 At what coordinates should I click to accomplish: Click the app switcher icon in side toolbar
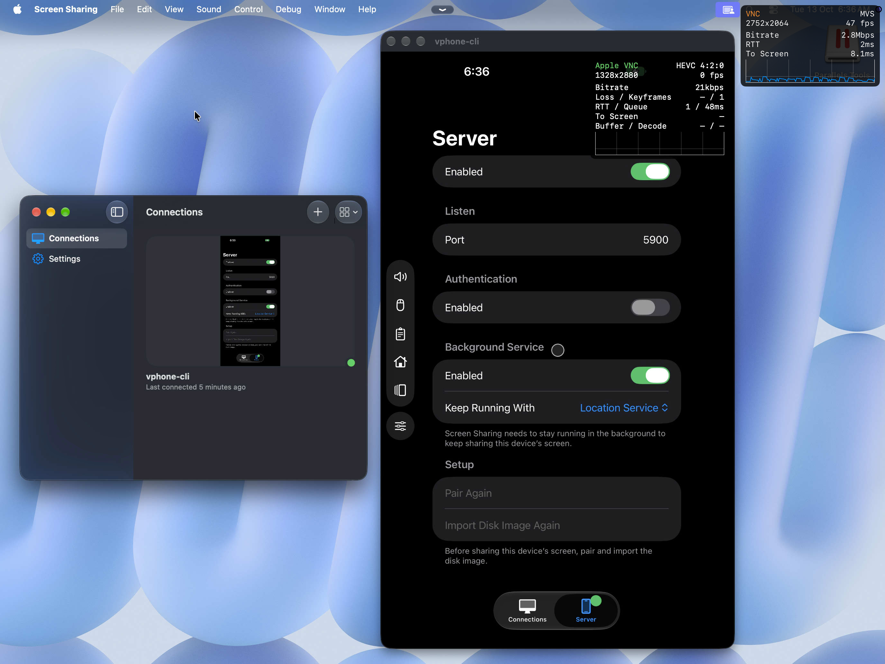pyautogui.click(x=400, y=390)
